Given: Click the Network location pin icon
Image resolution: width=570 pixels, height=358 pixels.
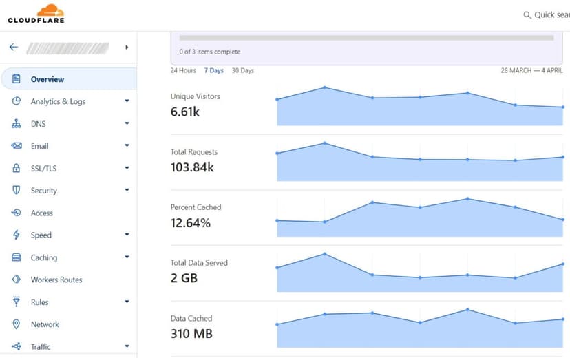Looking at the screenshot, I should pos(17,324).
